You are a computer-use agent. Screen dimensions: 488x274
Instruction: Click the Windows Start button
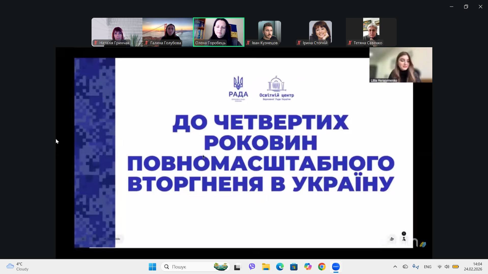tap(152, 267)
